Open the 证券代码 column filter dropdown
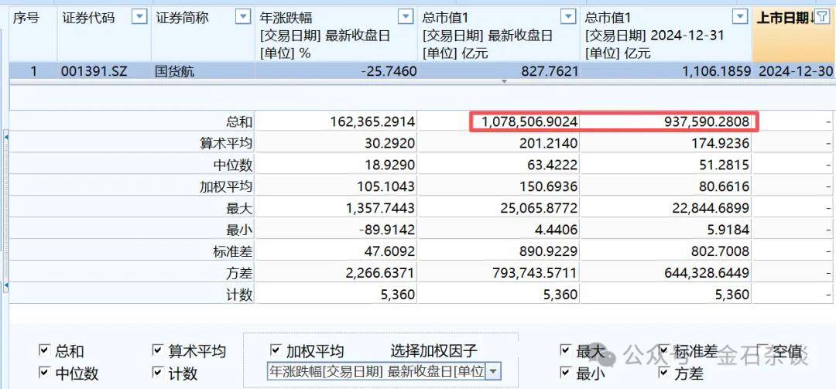 point(139,17)
